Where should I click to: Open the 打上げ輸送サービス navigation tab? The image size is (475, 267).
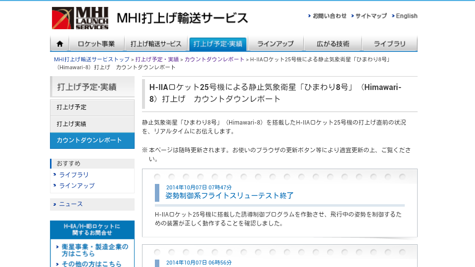coord(156,44)
